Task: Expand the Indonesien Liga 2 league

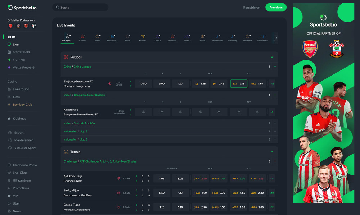Action: pos(275,131)
